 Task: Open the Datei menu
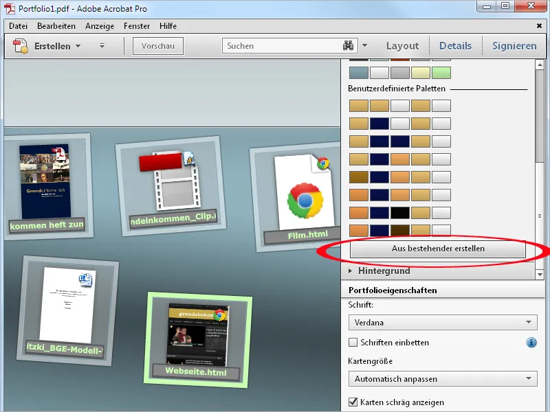coord(19,26)
